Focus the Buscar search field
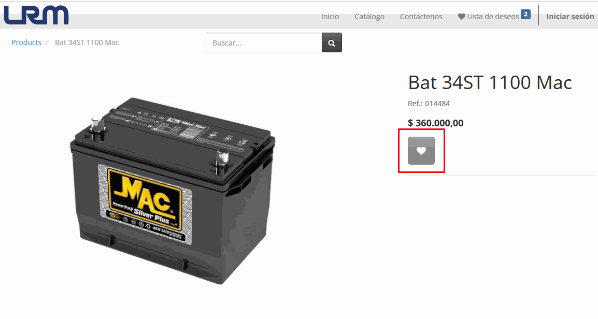The image size is (598, 319). pos(264,42)
